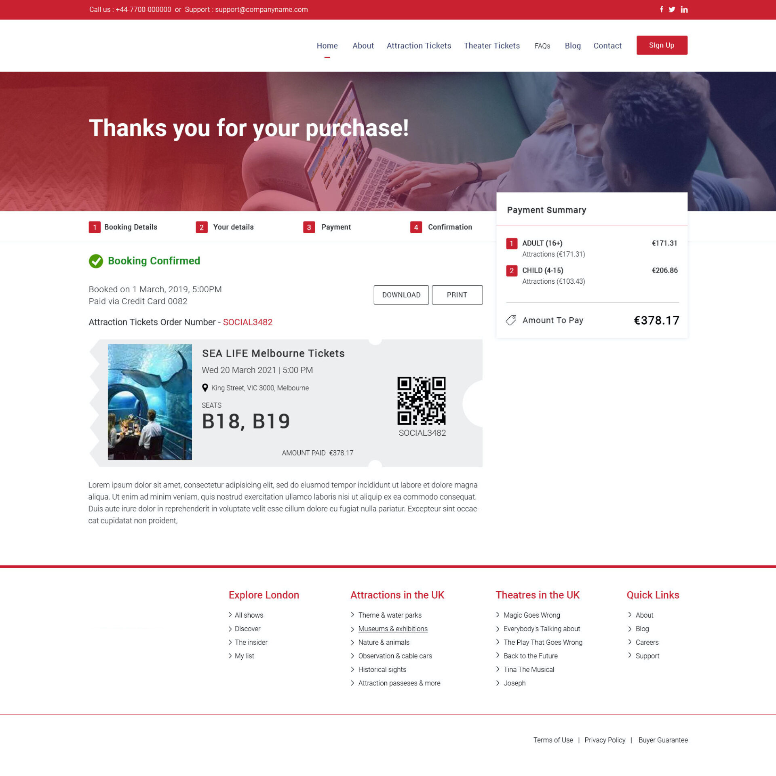Open Discover under Explore London
Viewport: 776px width, 776px height.
(x=247, y=629)
